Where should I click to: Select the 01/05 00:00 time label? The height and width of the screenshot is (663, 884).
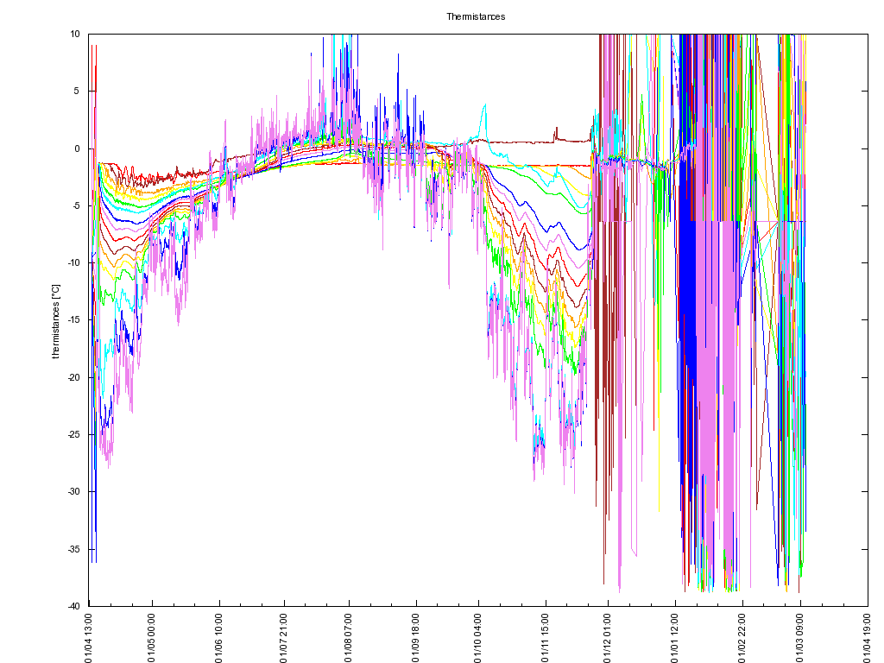[x=153, y=637]
